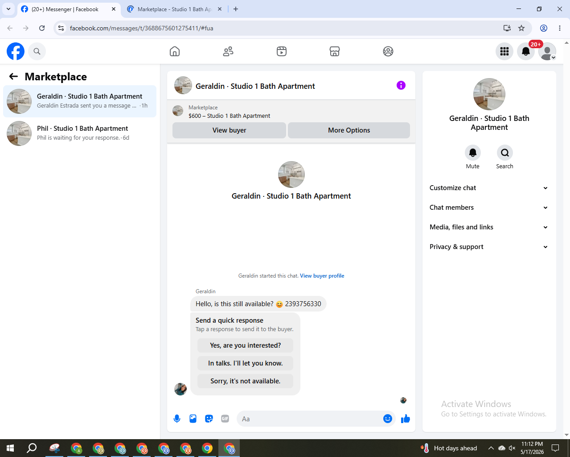Expand Chat members section
The height and width of the screenshot is (457, 570).
(x=489, y=208)
